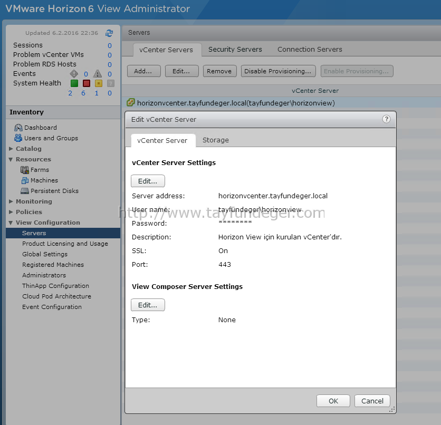Click the Persistent Disks drive icon
Screen dimensions: 441x425
tap(24, 191)
